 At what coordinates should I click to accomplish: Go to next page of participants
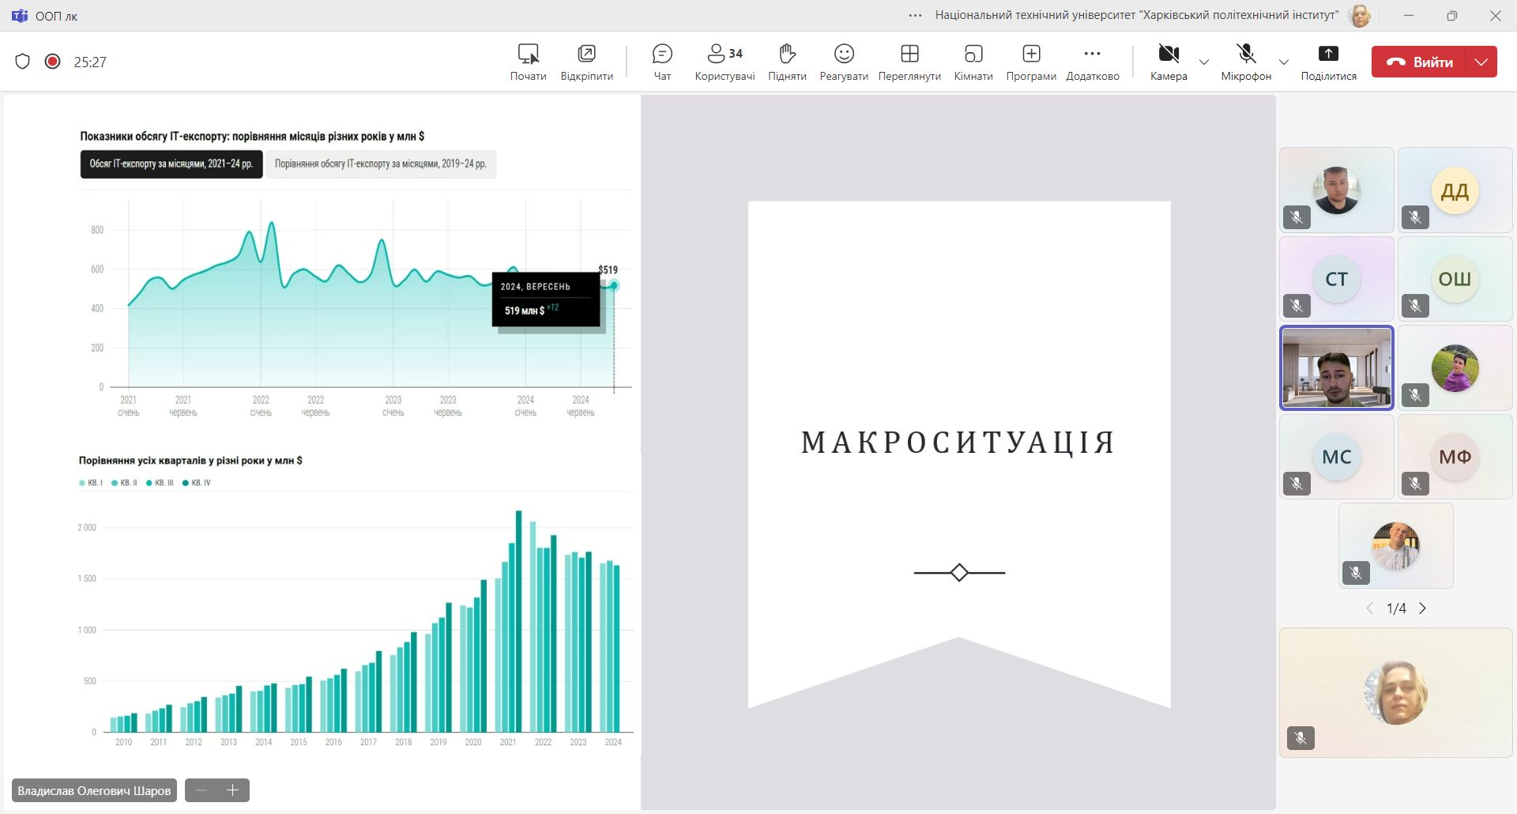1423,609
